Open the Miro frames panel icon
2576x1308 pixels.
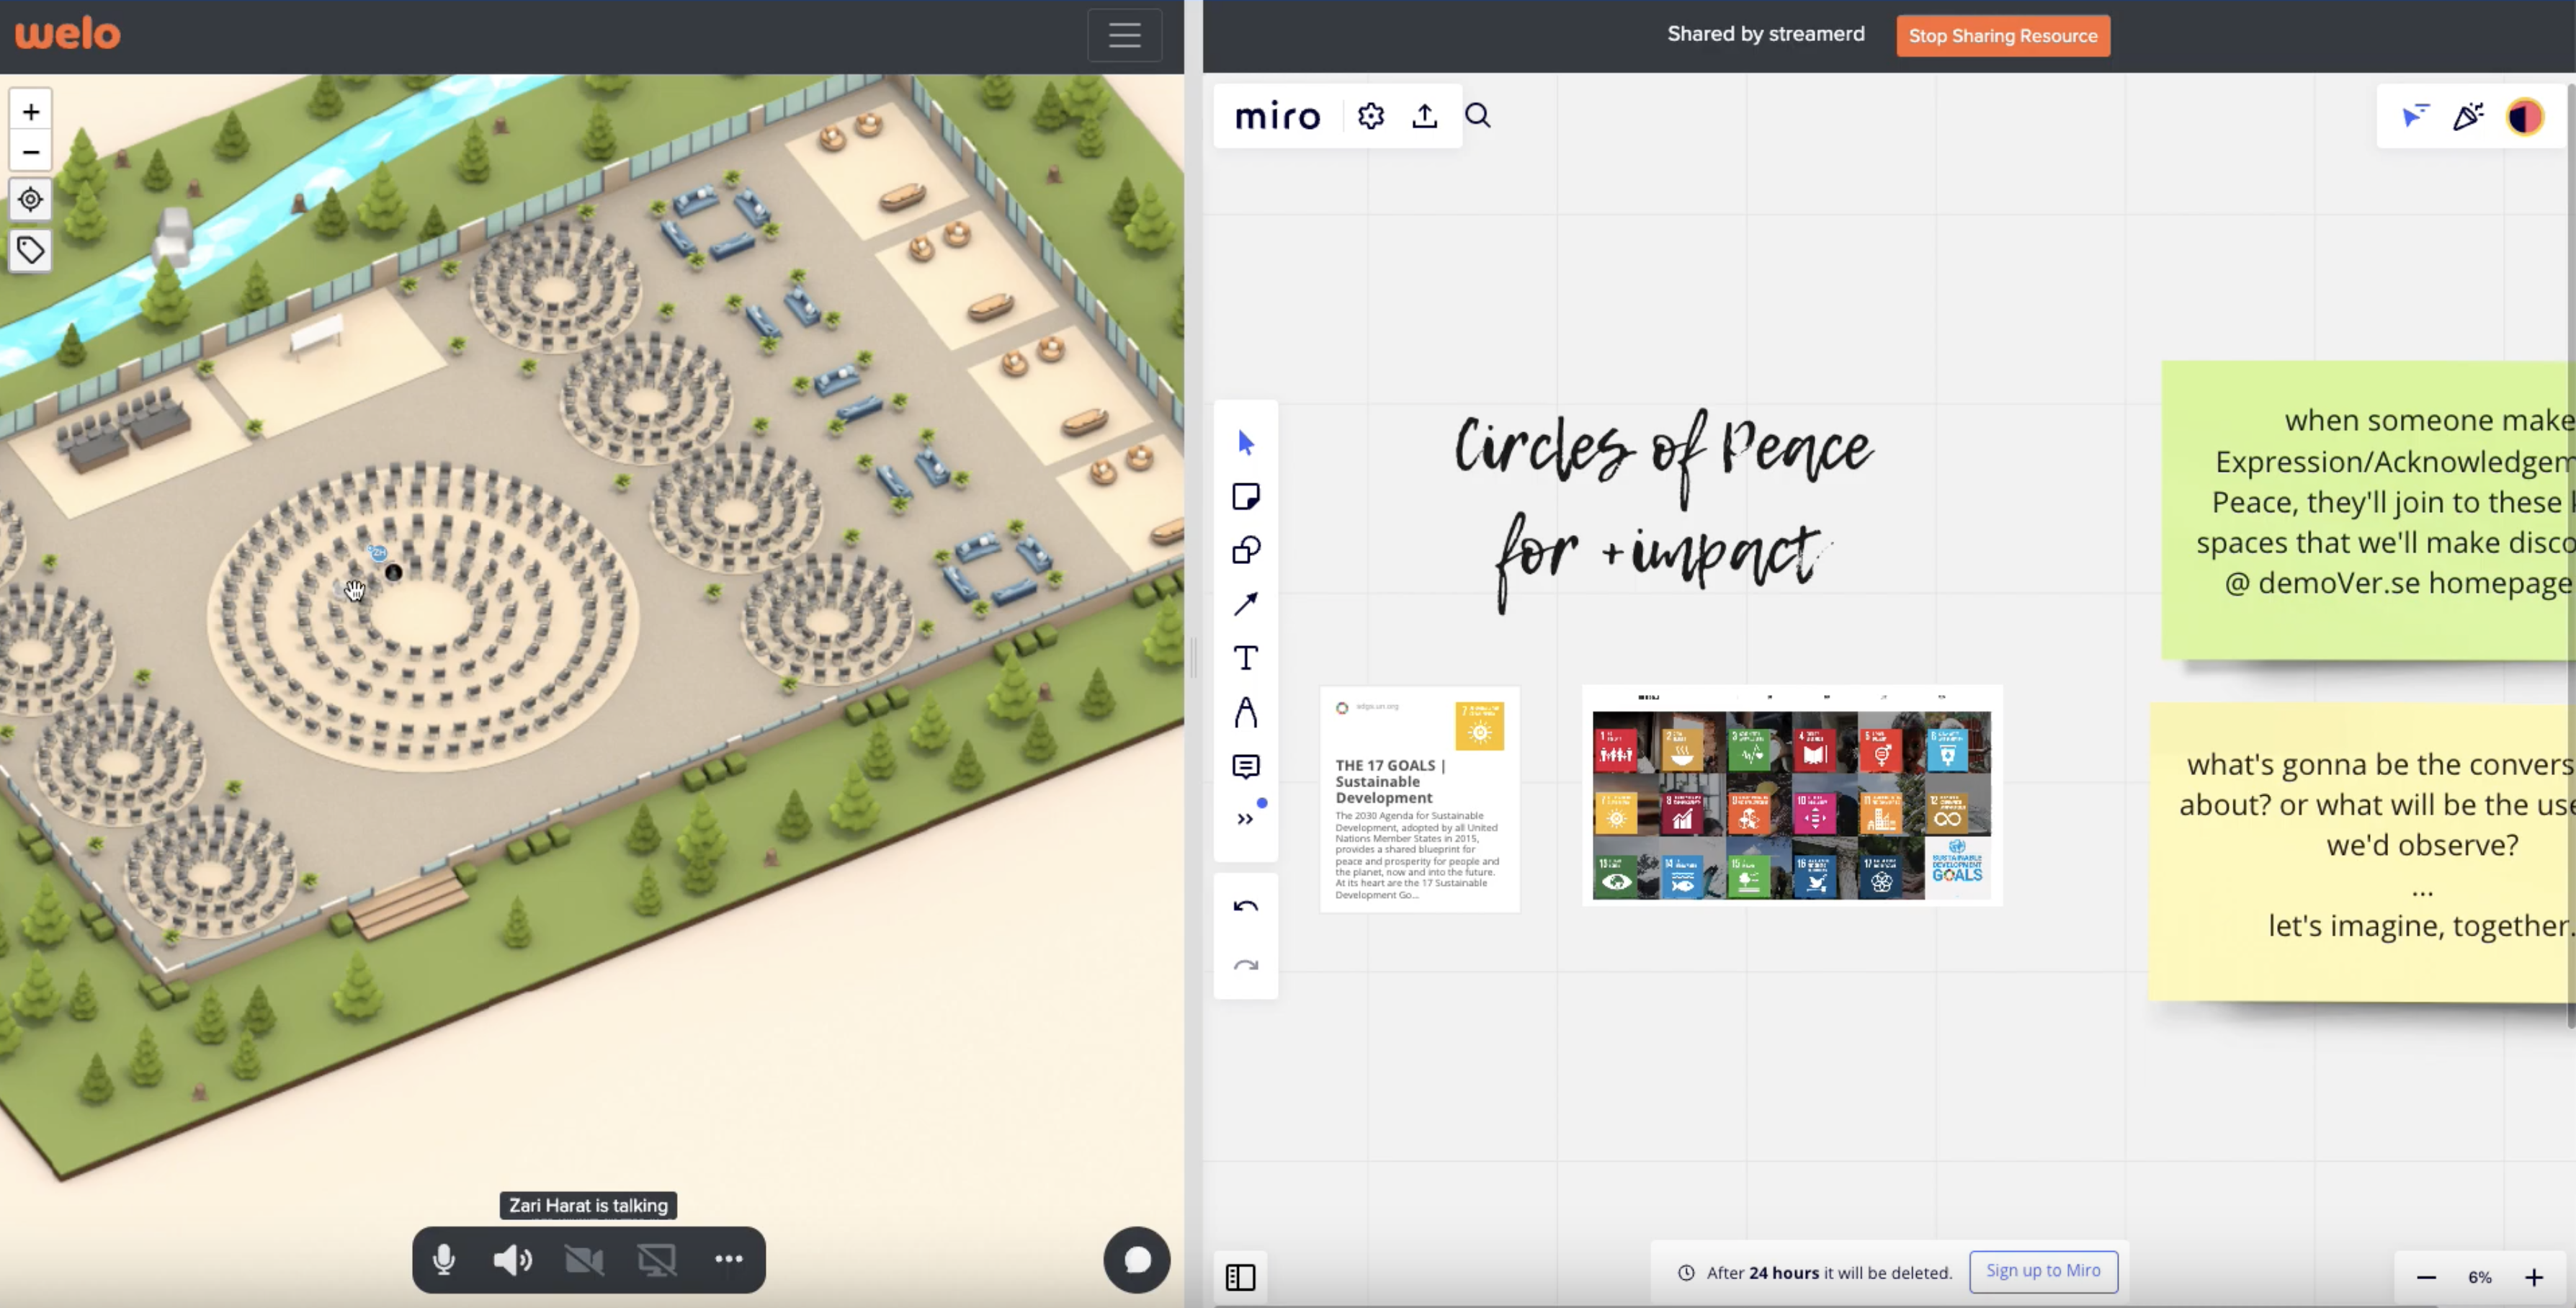1240,1277
